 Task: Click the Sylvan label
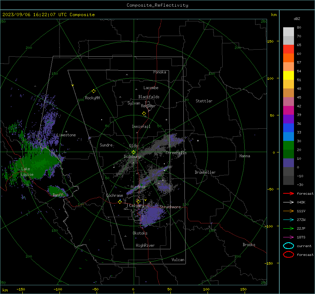click(x=134, y=103)
